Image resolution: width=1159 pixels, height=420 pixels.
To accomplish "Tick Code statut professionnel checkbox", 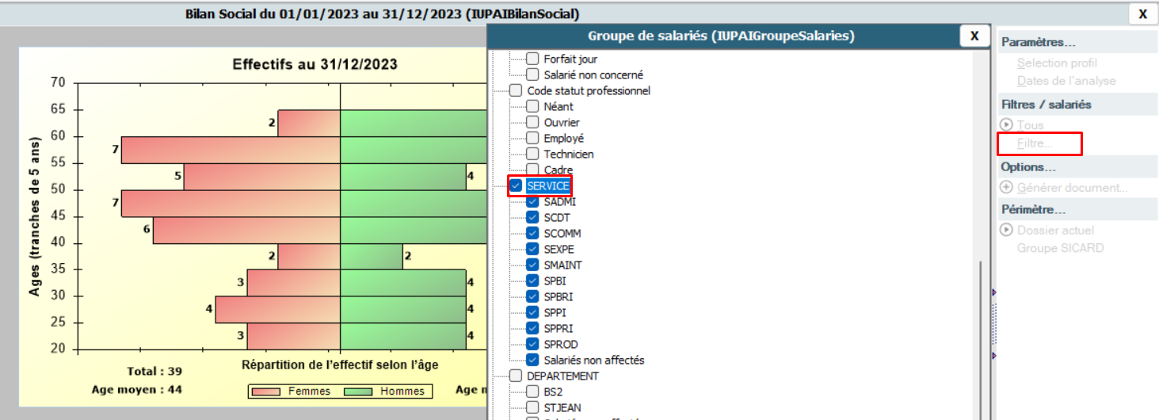I will [x=516, y=90].
